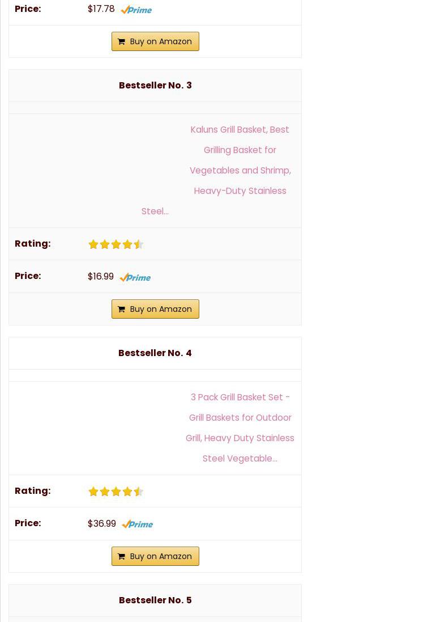Click the Prime logo beside $16.99
Screen dimensions: 436x622
pyautogui.click(x=135, y=277)
